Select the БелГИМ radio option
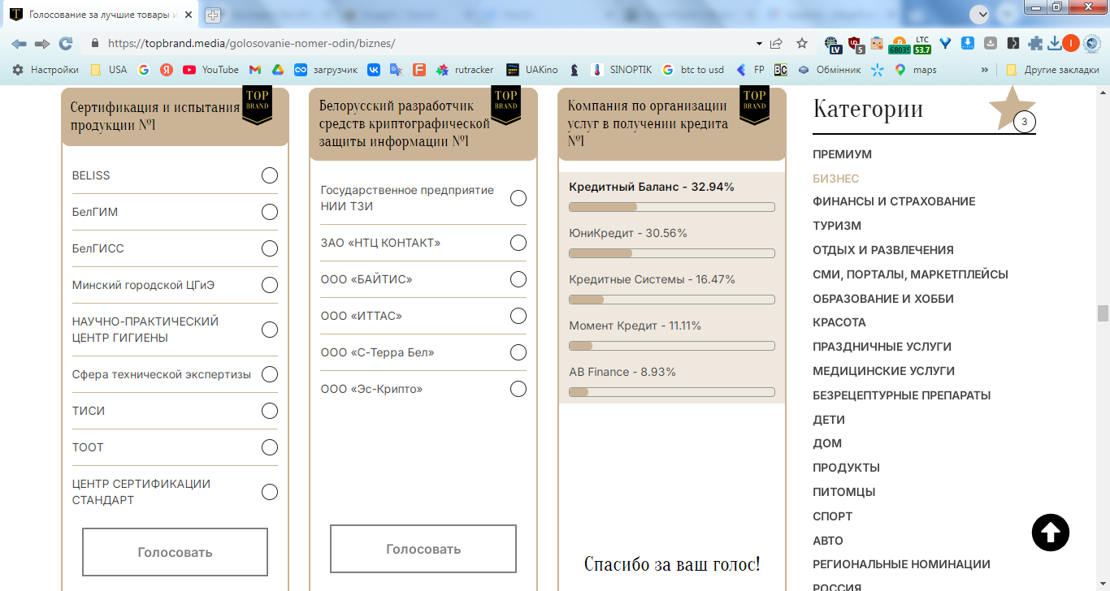 tap(270, 212)
